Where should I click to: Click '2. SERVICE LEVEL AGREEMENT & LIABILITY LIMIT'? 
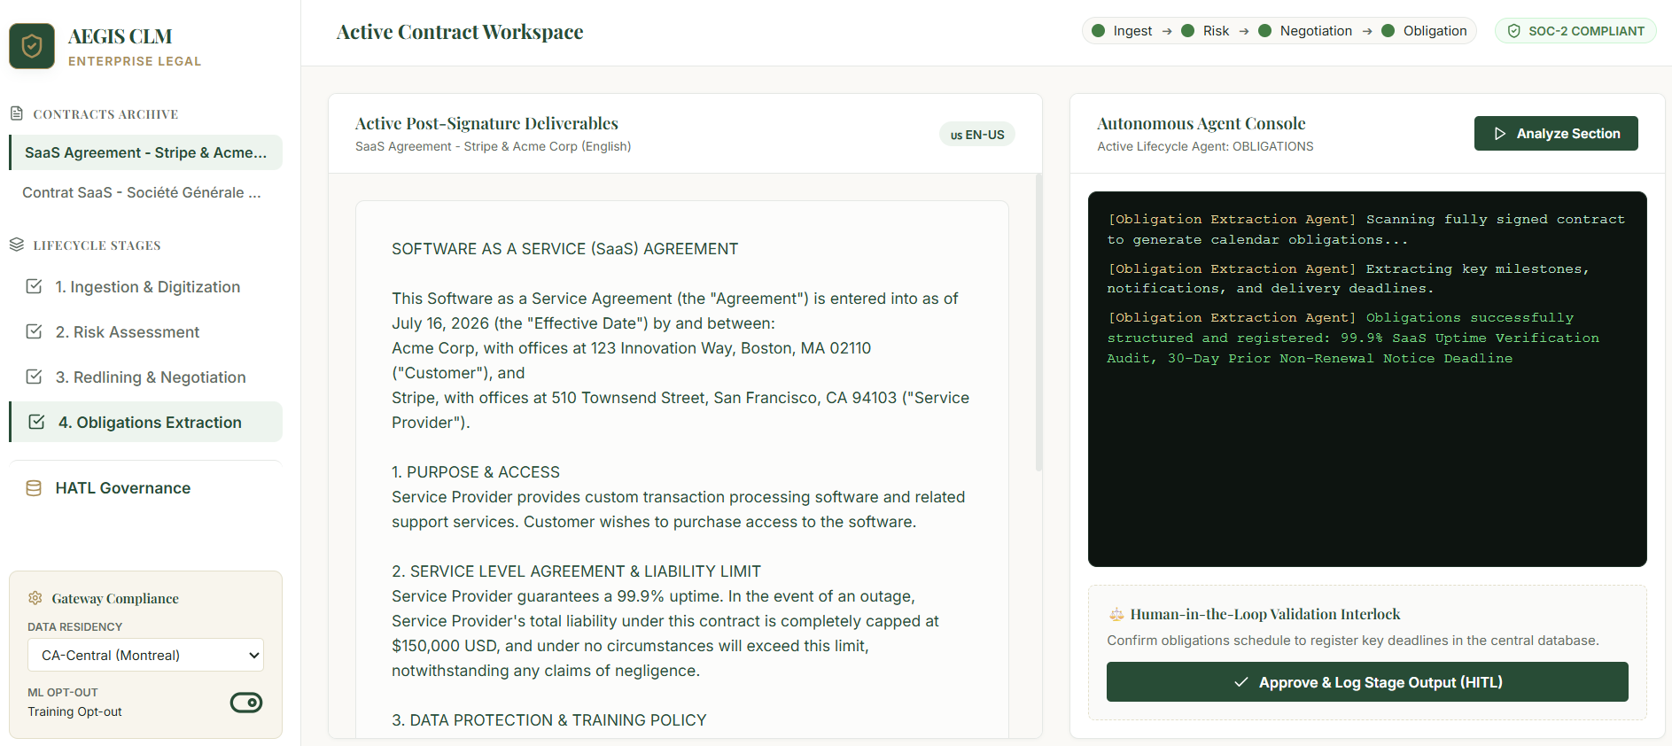pos(576,571)
